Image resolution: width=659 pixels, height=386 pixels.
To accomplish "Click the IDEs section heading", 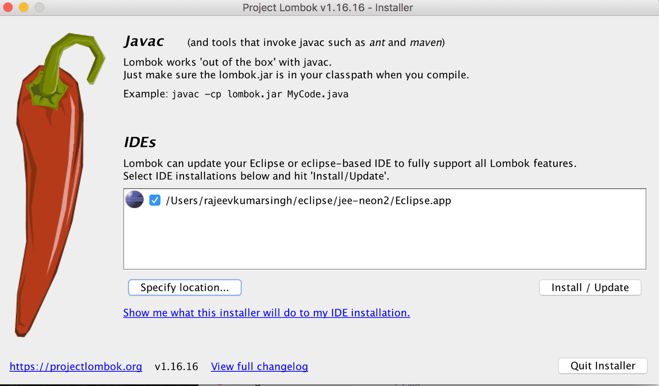I will (140, 142).
